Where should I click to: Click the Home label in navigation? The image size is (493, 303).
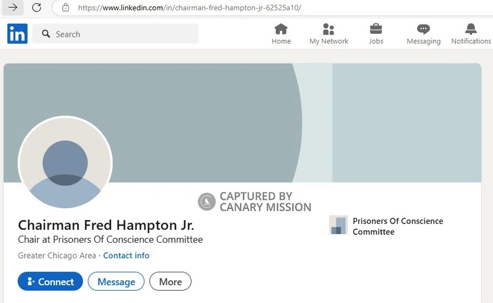coord(281,41)
